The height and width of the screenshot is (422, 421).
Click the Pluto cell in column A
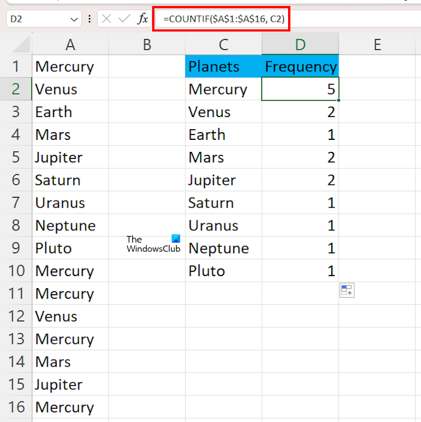click(70, 249)
